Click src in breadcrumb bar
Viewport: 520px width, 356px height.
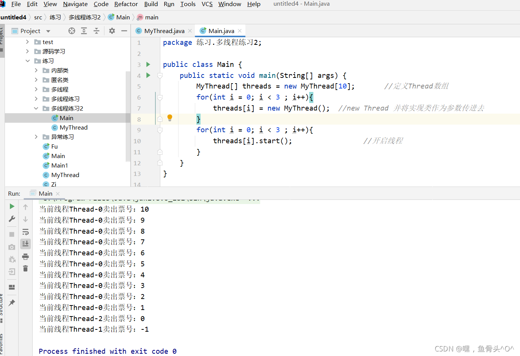pos(38,17)
